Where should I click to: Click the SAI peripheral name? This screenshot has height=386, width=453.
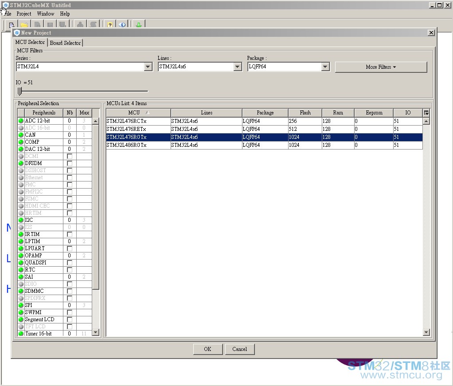pos(29,277)
